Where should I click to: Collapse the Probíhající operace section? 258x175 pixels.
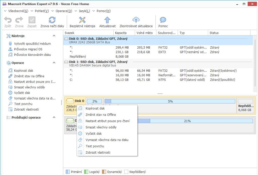[x=54, y=117]
